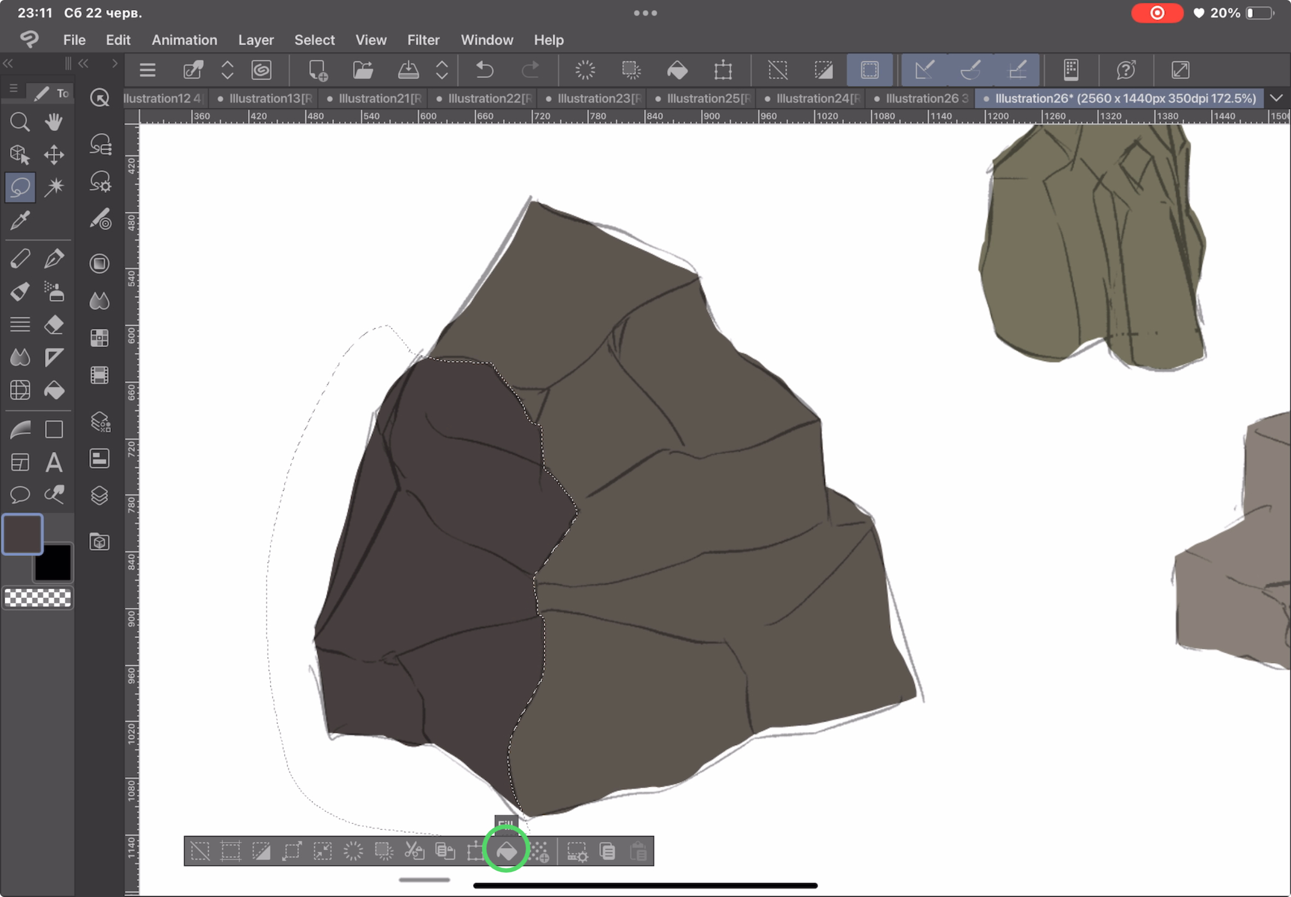
Task: Select the transparent color swatch
Action: (x=38, y=597)
